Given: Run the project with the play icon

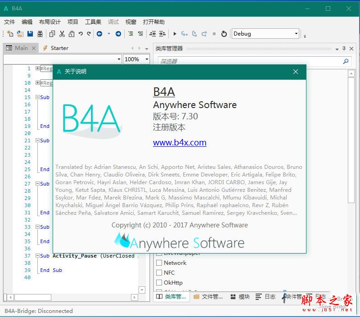Looking at the screenshot, I should pyautogui.click(x=175, y=34).
